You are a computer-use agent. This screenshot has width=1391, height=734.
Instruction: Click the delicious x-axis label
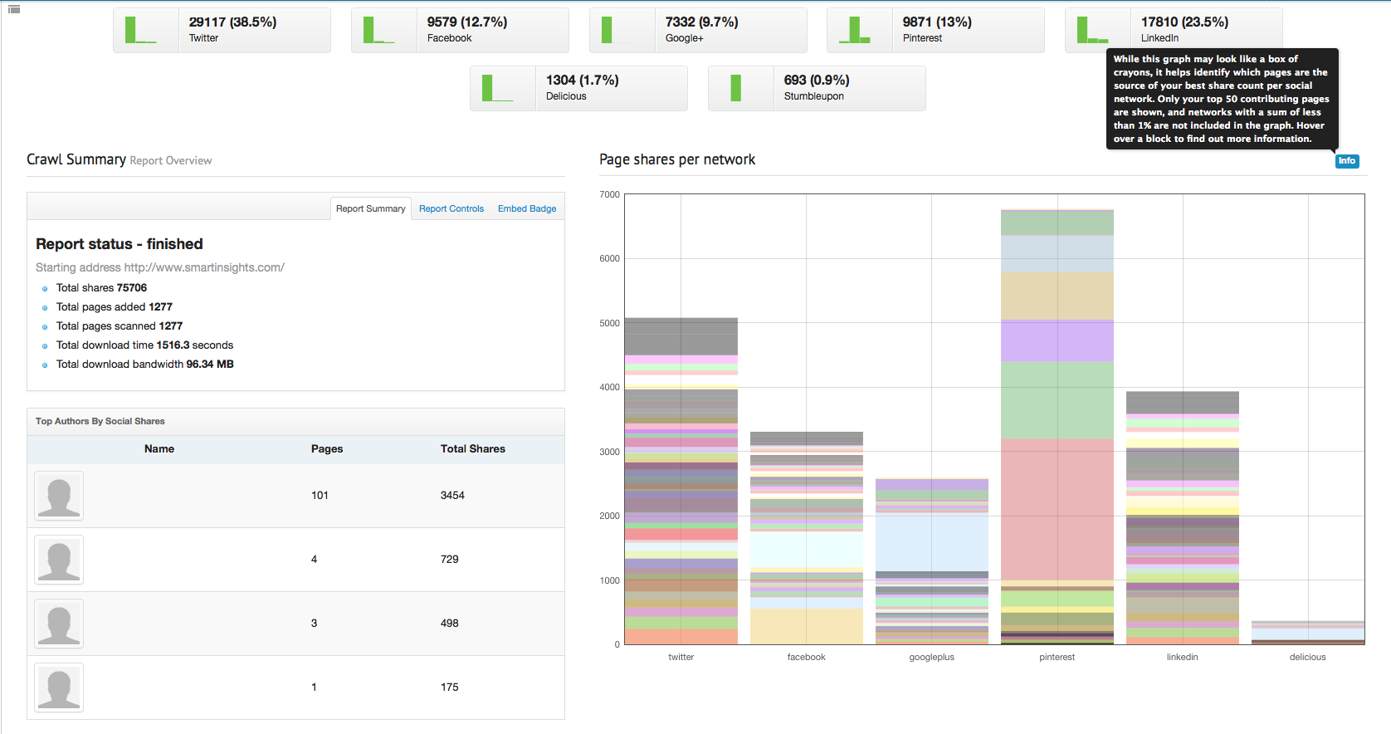tap(1308, 657)
